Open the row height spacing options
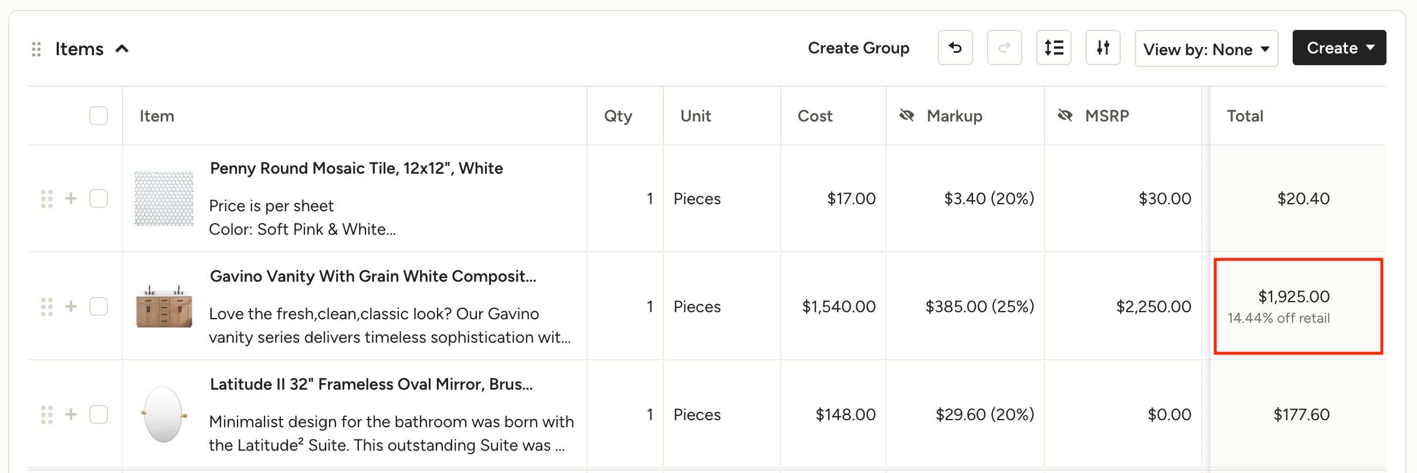This screenshot has height=473, width=1417. [x=1053, y=48]
